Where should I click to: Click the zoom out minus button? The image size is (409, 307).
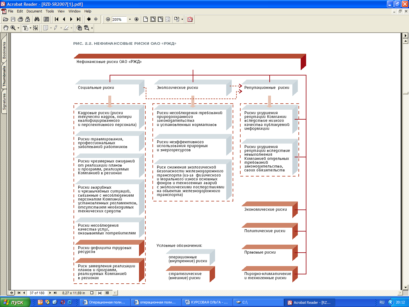(x=108, y=19)
